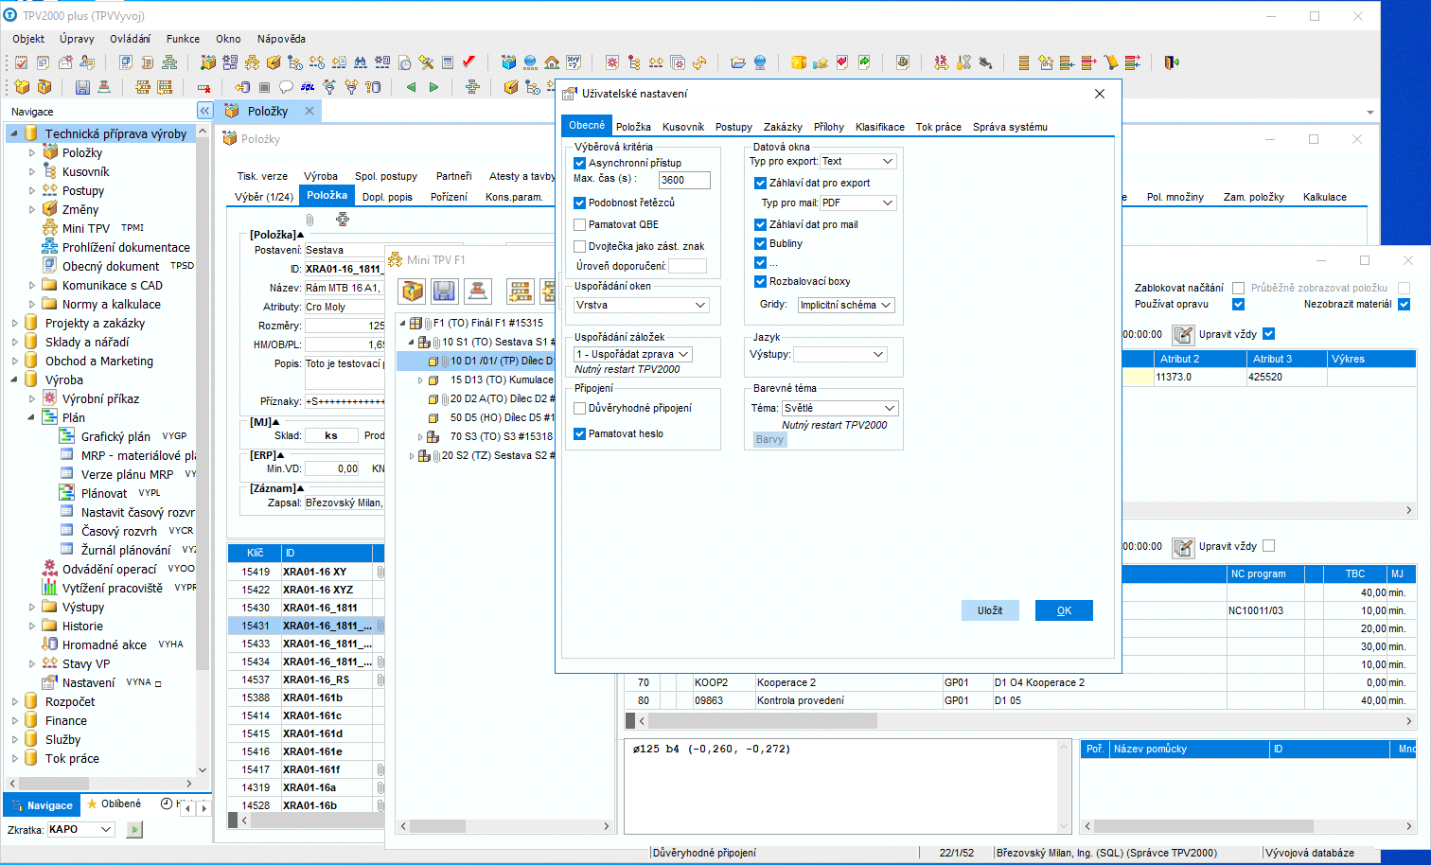Switch to Oblíbené panel at bottom
The height and width of the screenshot is (865, 1431).
pyautogui.click(x=114, y=804)
